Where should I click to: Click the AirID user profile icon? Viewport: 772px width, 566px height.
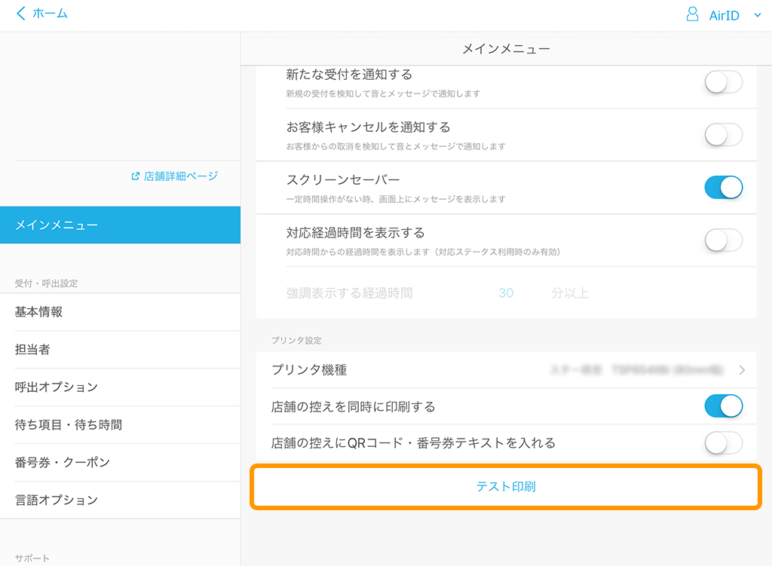(x=692, y=14)
